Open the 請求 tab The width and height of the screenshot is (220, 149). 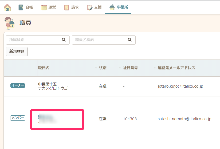click(75, 7)
